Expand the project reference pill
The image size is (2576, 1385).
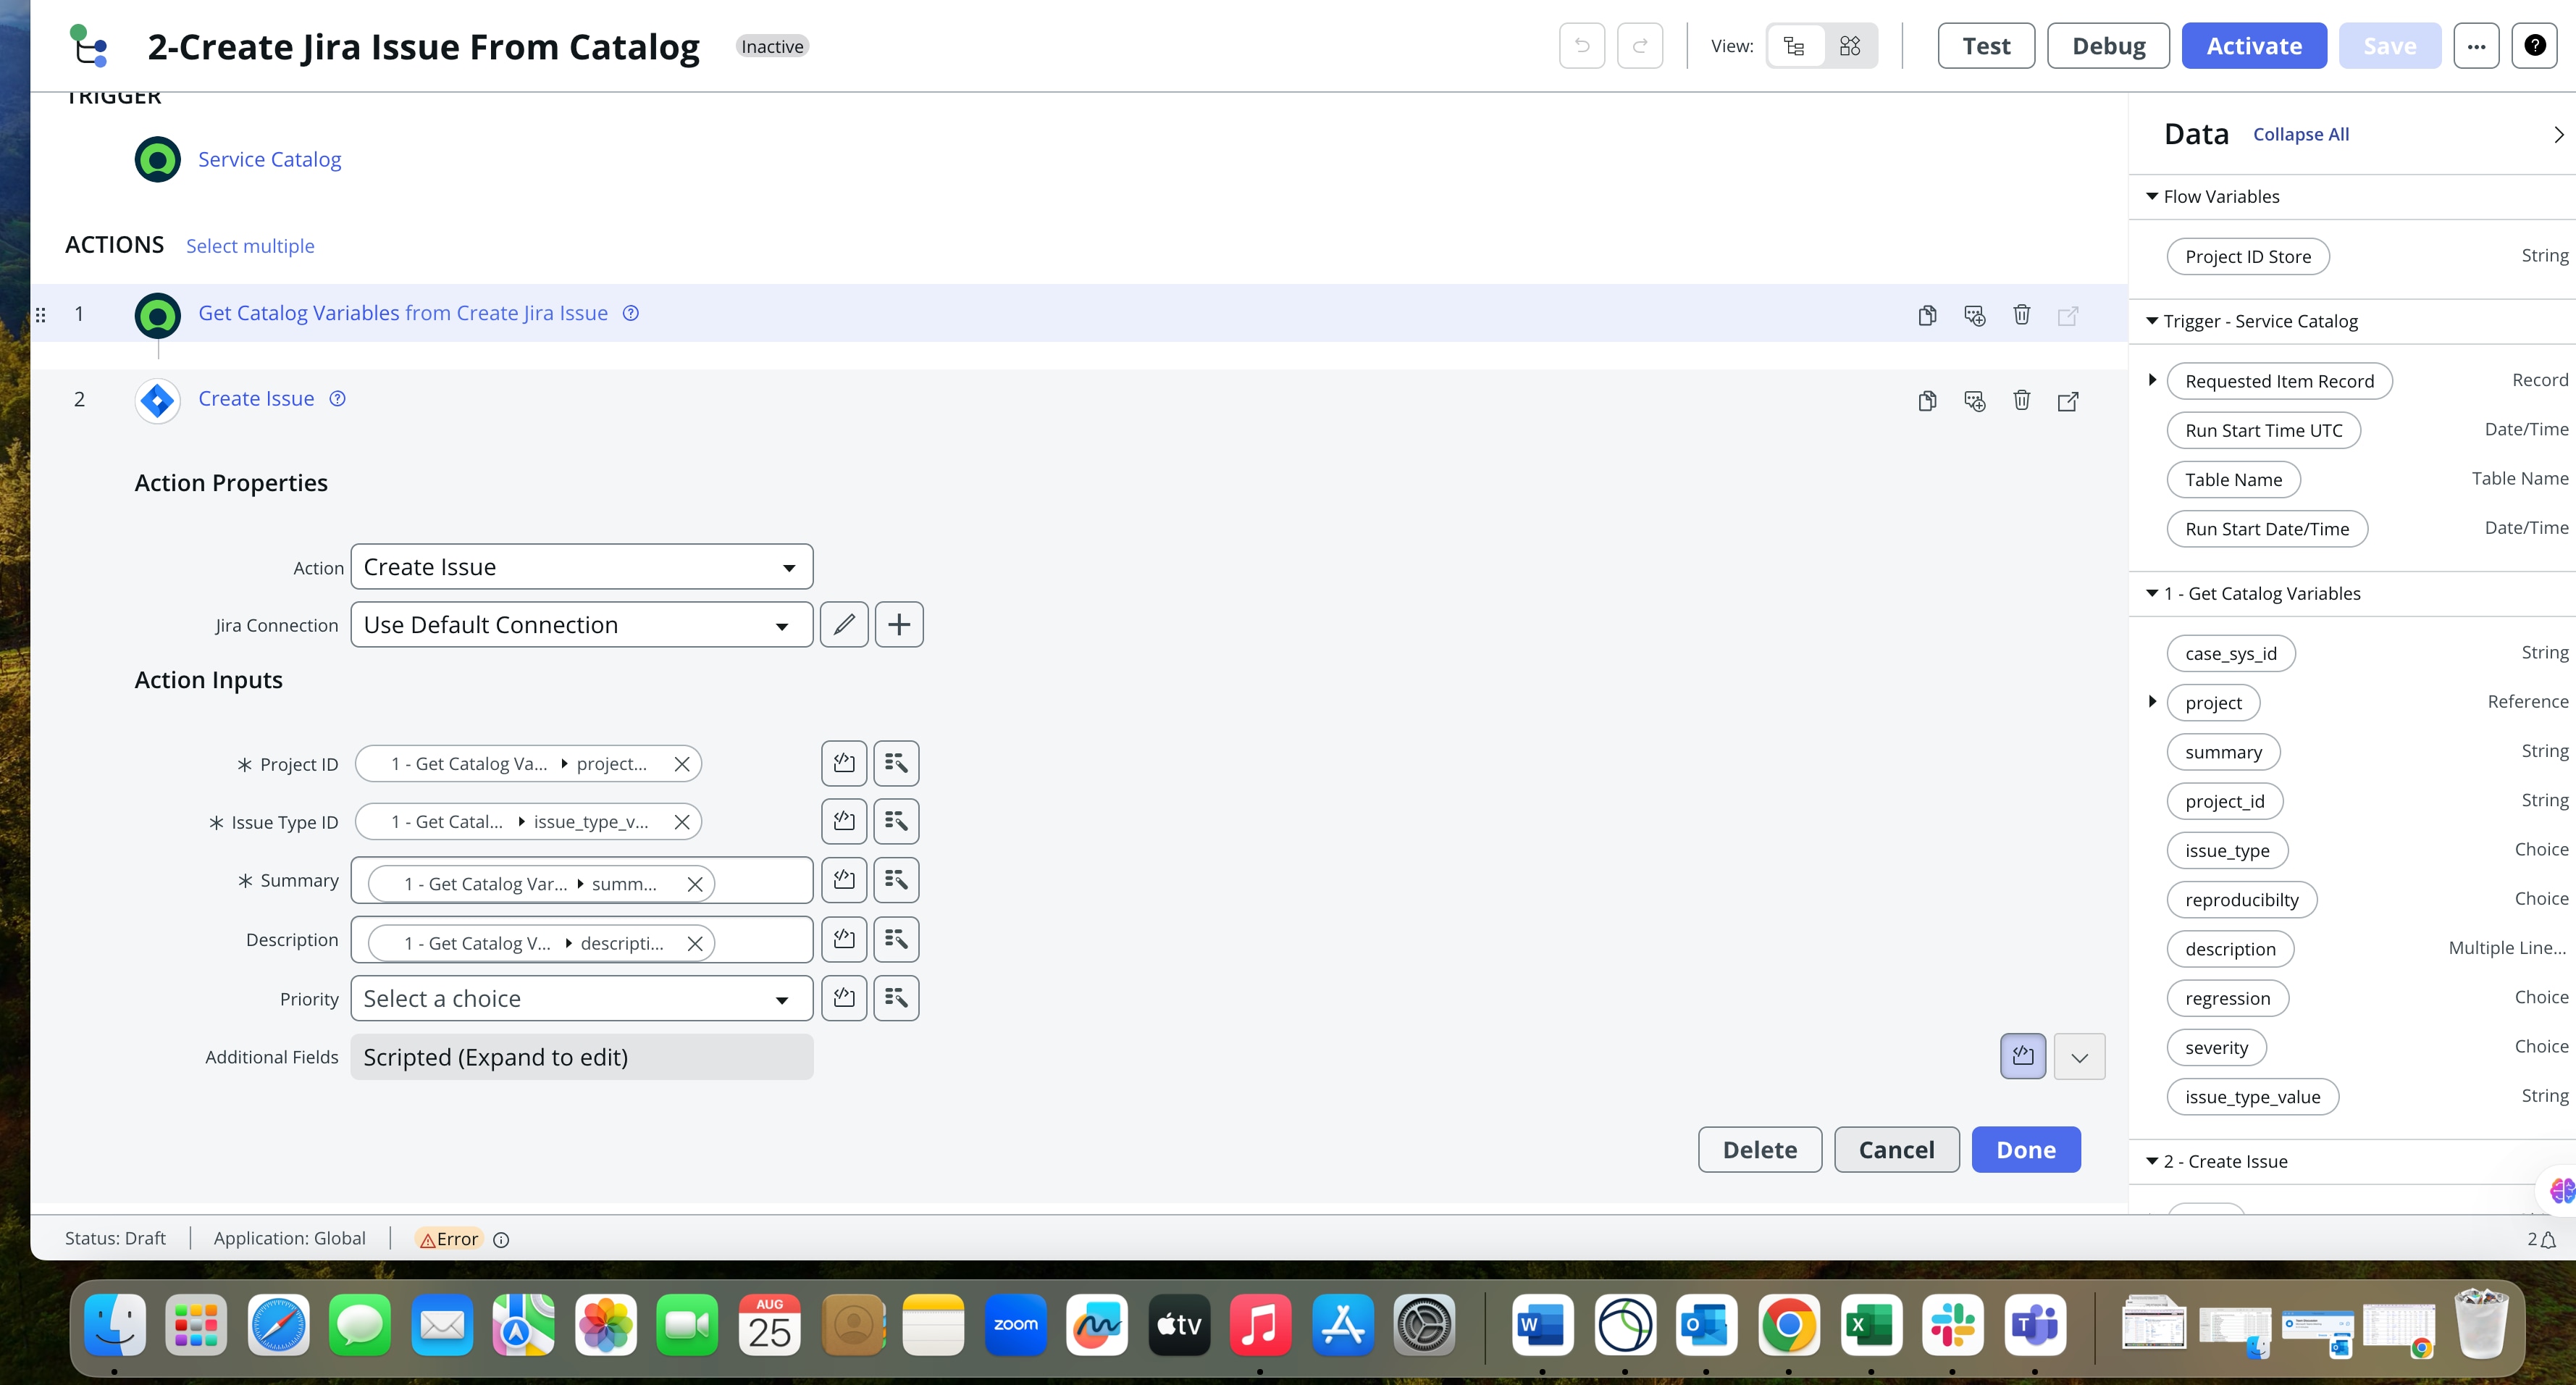(2152, 702)
